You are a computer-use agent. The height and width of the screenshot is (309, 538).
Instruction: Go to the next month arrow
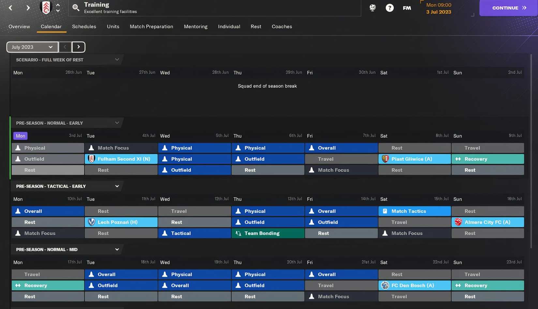point(79,47)
